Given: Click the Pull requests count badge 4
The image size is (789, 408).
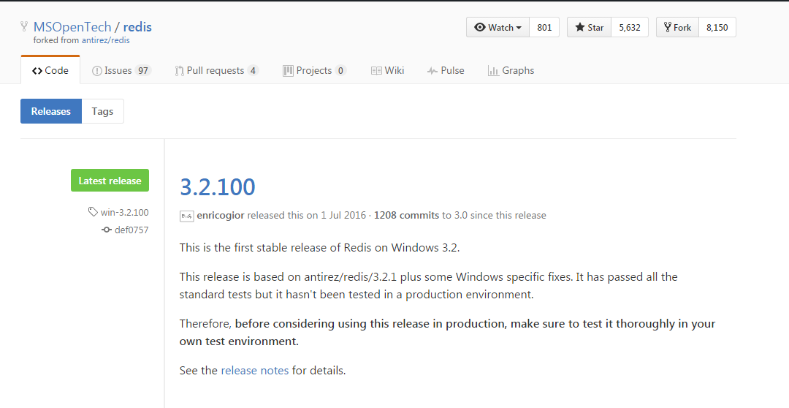Looking at the screenshot, I should point(253,70).
